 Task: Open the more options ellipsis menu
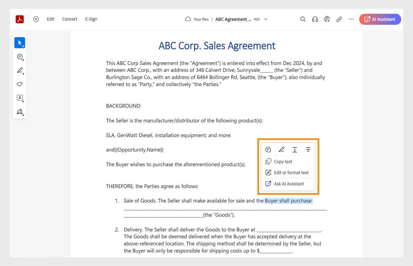[351, 19]
